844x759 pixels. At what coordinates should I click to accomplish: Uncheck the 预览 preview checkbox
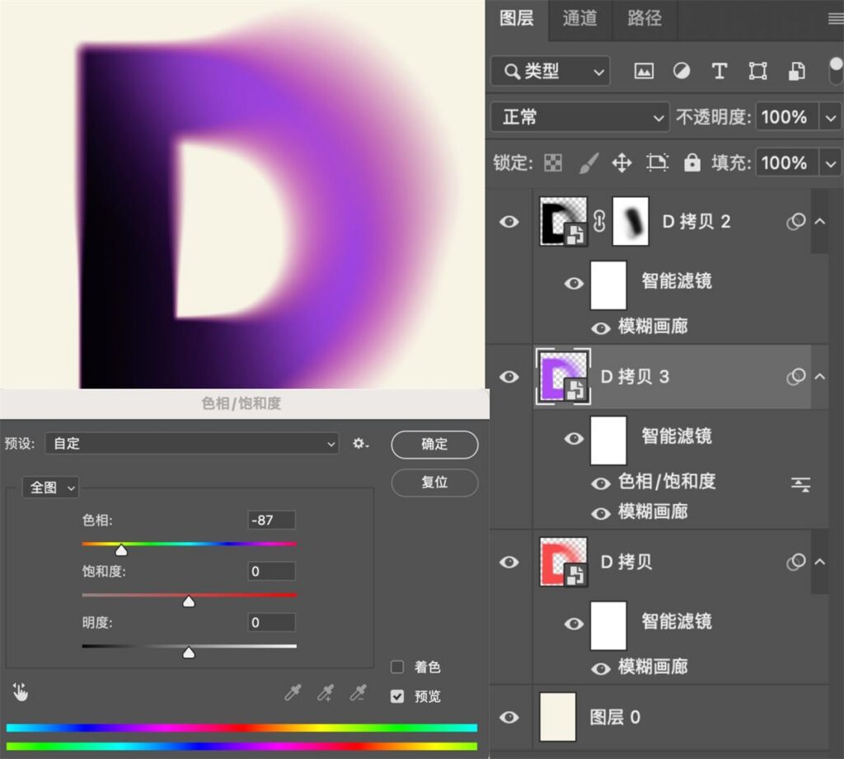397,696
